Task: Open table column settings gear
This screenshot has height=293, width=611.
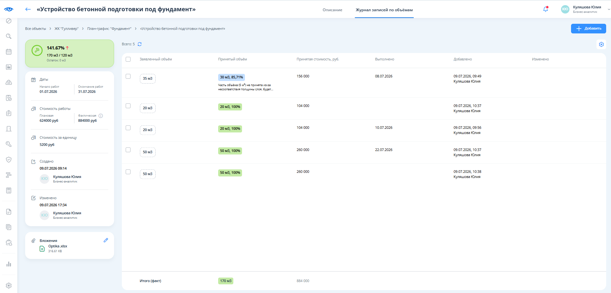Action: [601, 44]
